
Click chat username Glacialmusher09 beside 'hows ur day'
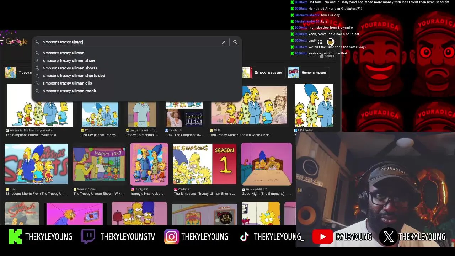click(307, 15)
